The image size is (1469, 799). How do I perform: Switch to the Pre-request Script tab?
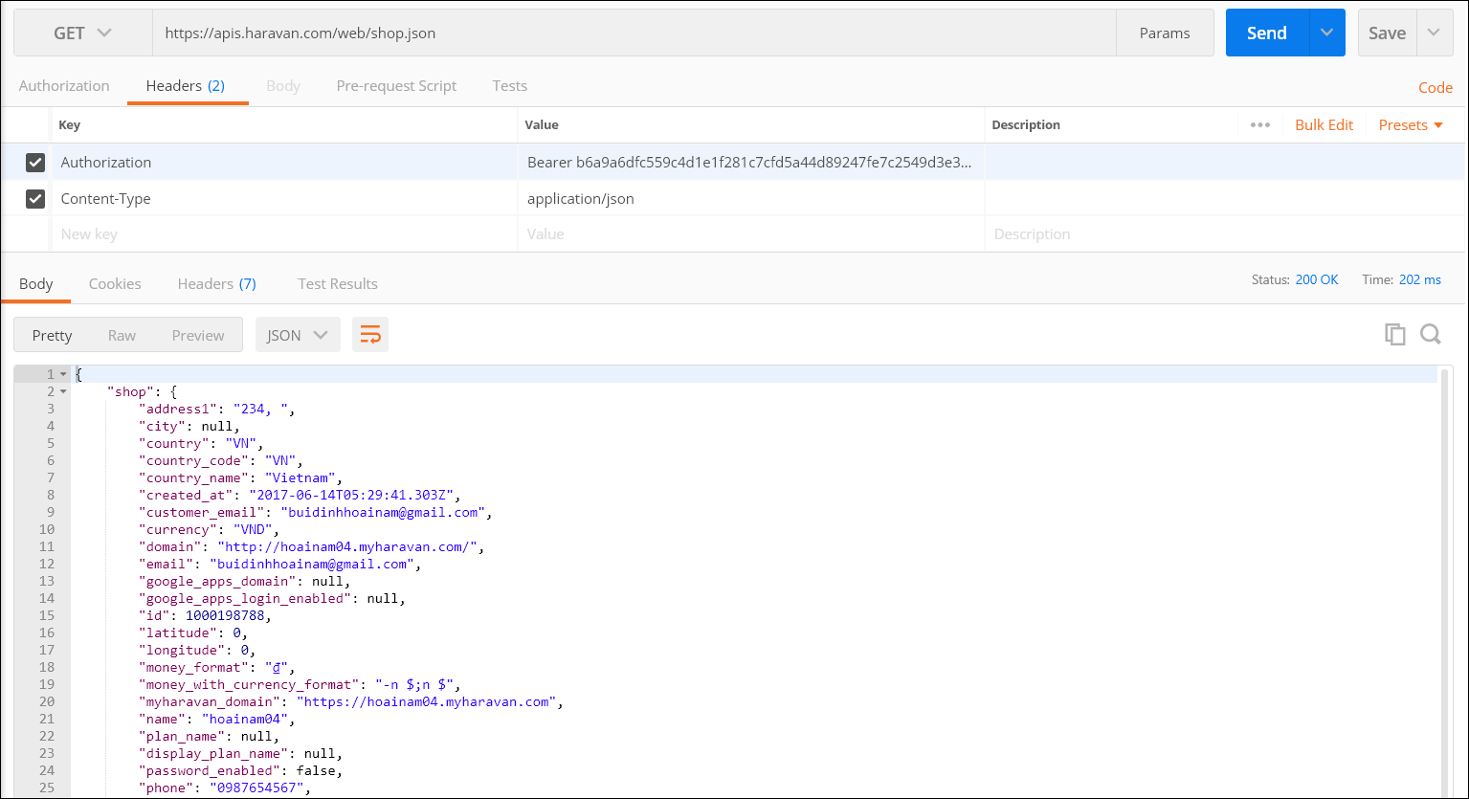tap(396, 86)
